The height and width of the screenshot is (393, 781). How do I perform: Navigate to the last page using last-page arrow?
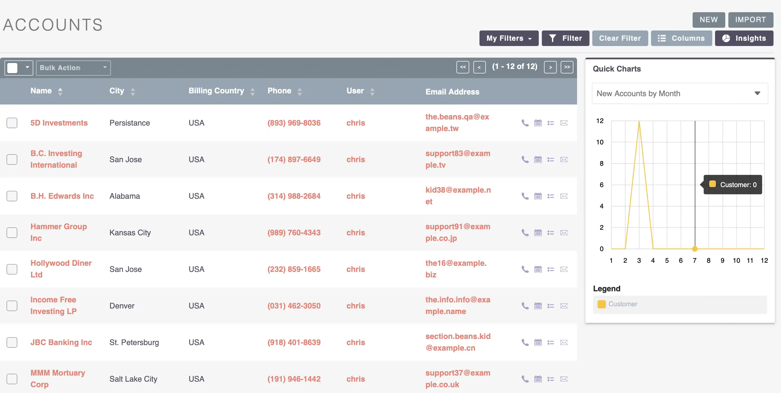pyautogui.click(x=566, y=67)
